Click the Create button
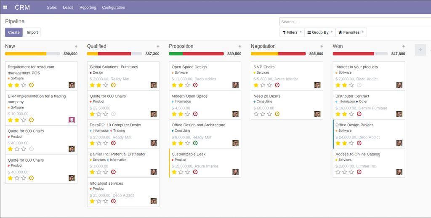 tap(14, 32)
